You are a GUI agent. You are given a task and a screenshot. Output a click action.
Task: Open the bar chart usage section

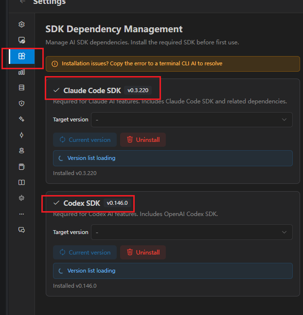(21, 72)
